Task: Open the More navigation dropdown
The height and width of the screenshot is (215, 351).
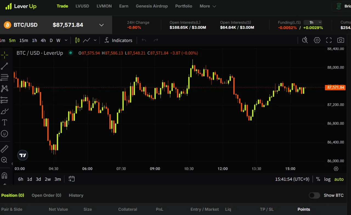Action: click(208, 6)
